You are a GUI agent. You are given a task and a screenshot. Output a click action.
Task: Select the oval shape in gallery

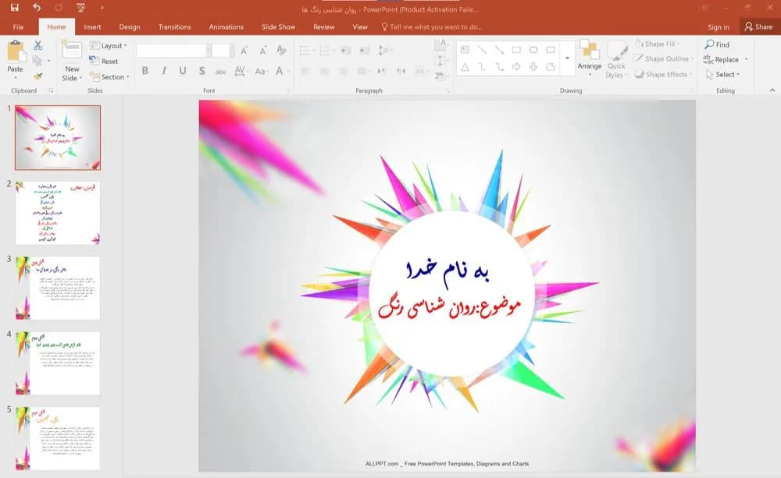(533, 50)
